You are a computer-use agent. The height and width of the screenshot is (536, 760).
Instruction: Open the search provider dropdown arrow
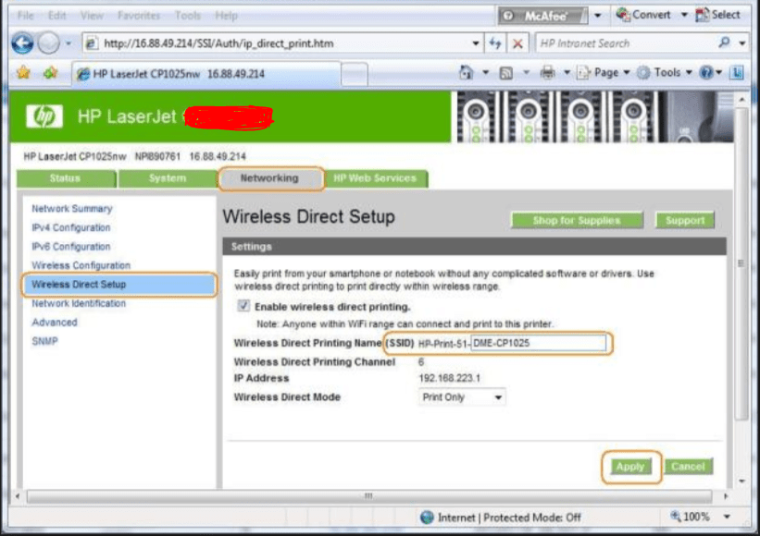(742, 43)
